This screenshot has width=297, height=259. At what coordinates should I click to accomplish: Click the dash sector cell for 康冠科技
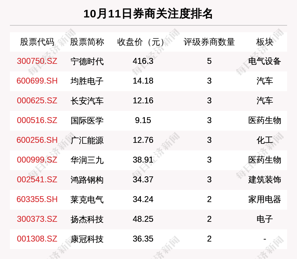click(265, 239)
